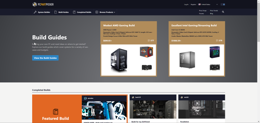This screenshot has width=260, height=123.
Task: Open site search with the magnifier icon
Action: pyautogui.click(x=223, y=12)
